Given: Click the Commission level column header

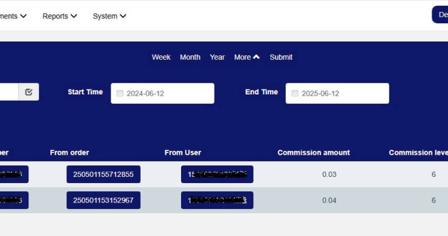Looking at the screenshot, I should pos(418,153).
